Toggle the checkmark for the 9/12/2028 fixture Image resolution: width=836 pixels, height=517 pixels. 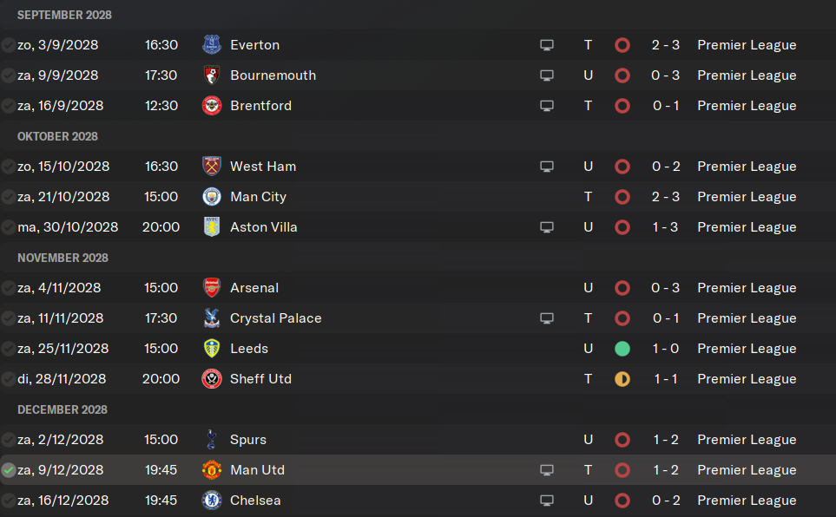(8, 470)
